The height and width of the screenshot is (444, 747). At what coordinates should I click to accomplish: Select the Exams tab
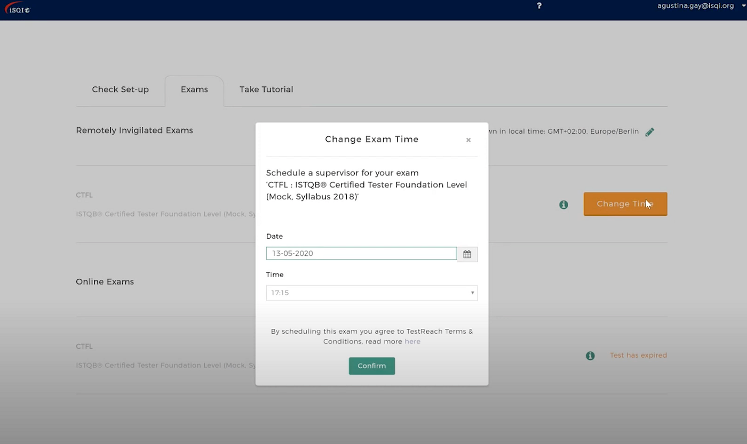click(x=194, y=90)
